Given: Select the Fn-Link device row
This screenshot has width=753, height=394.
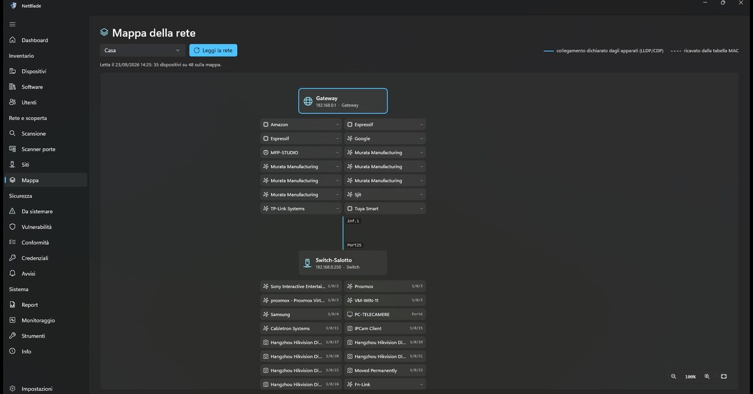Looking at the screenshot, I should pos(385,384).
